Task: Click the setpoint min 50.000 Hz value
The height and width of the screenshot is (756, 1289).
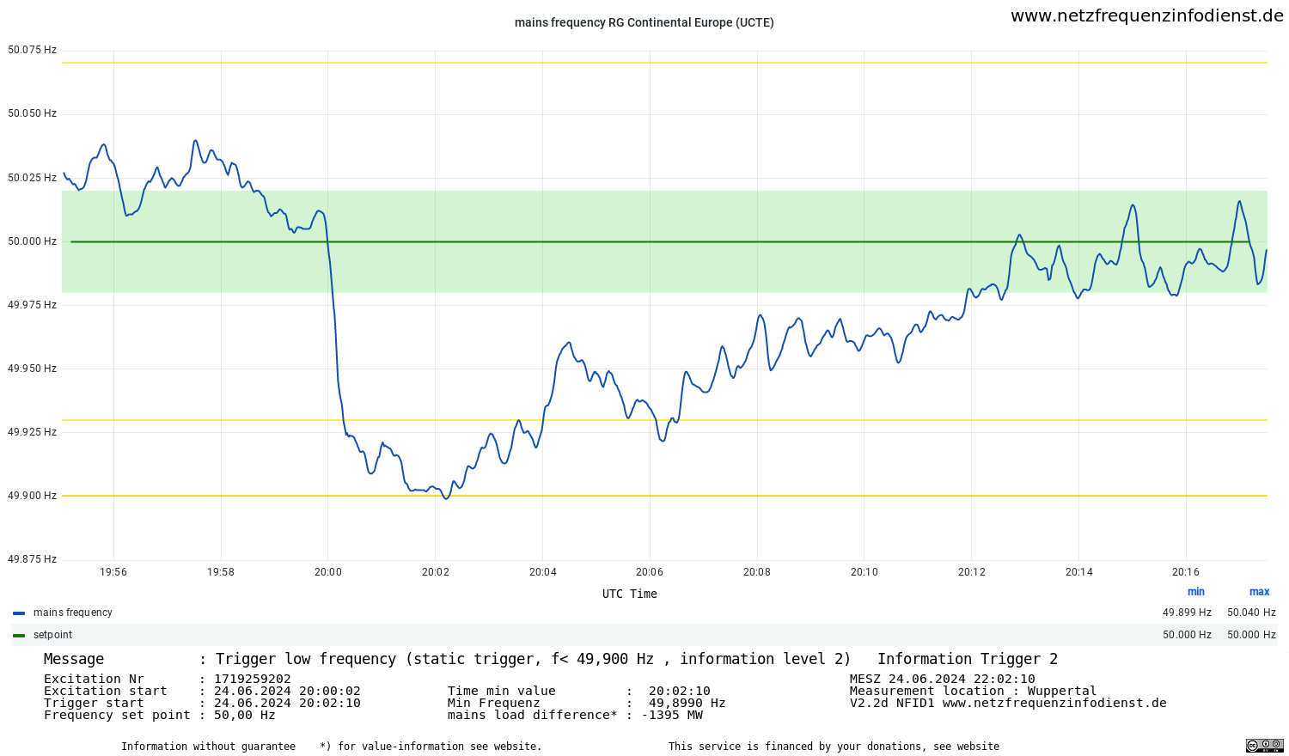Action: tap(1187, 635)
